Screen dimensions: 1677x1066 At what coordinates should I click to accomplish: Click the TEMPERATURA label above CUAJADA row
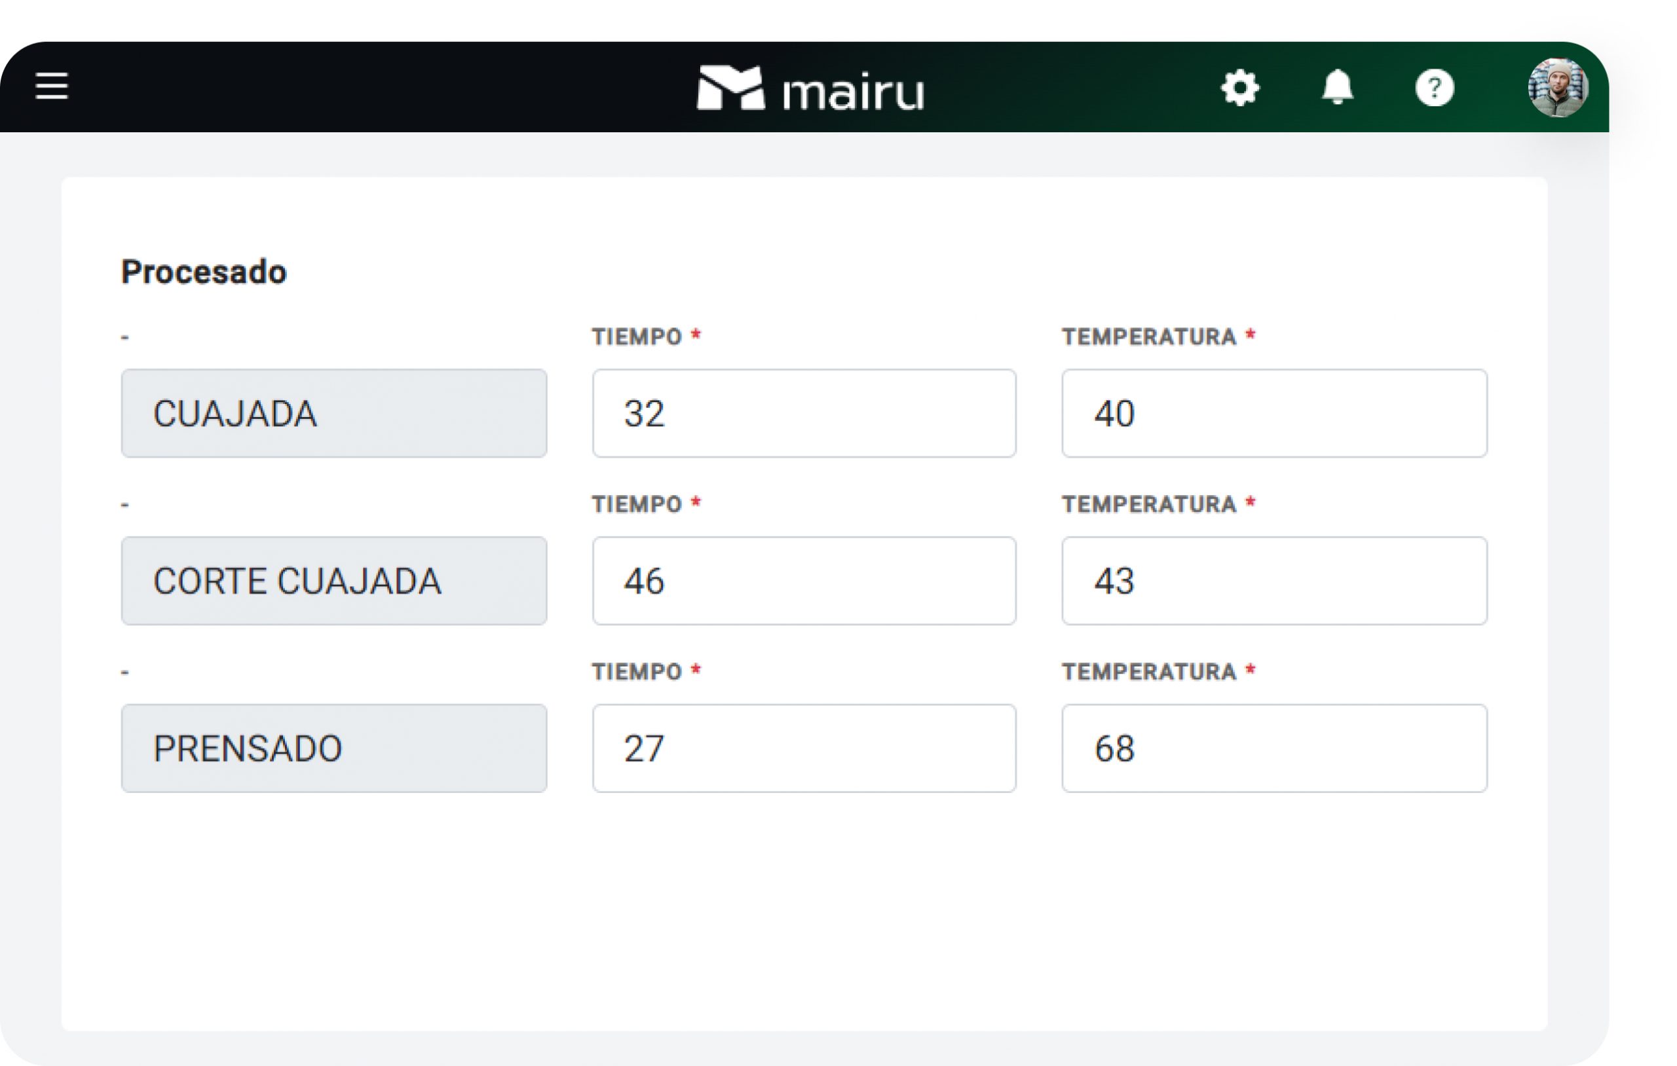(1149, 337)
